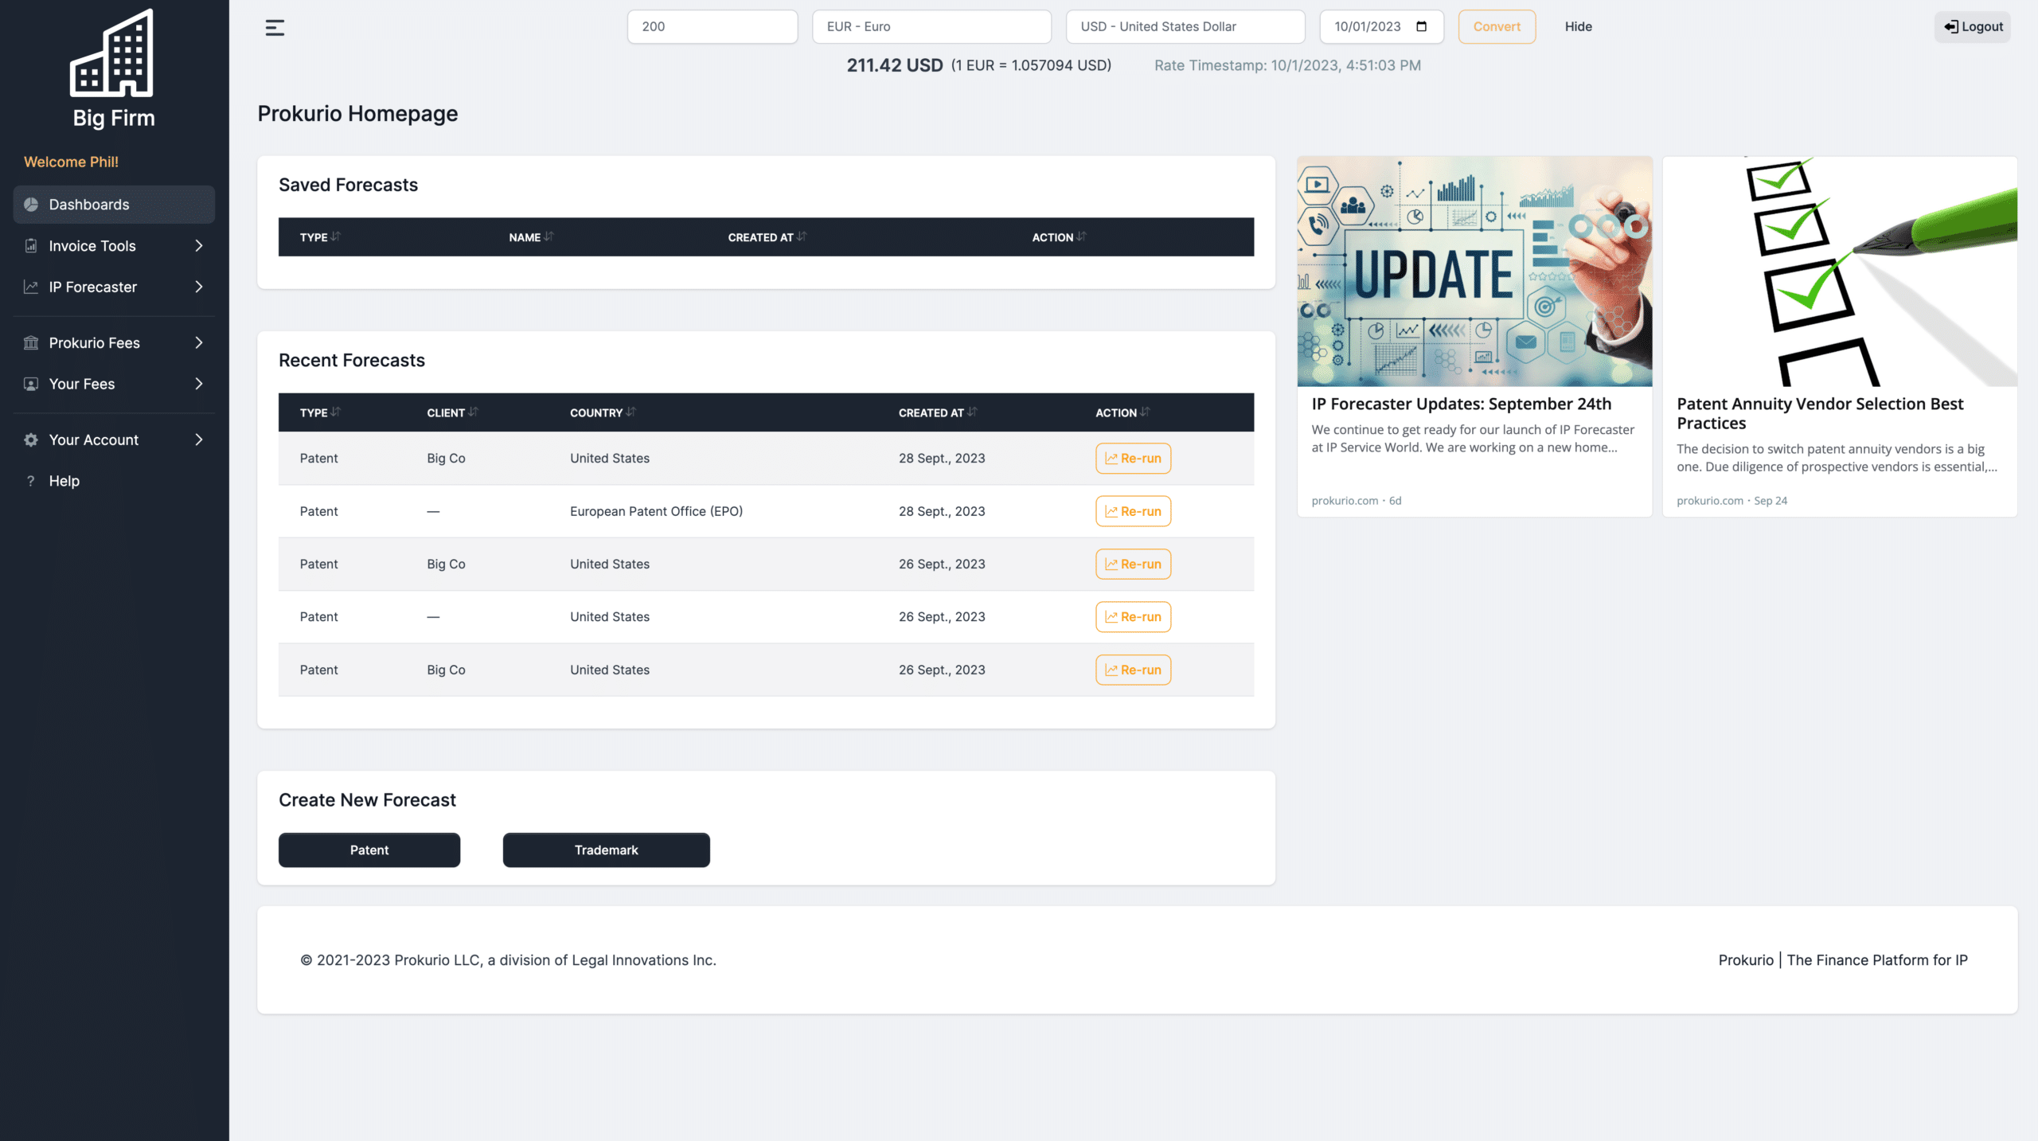2038x1141 pixels.
Task: Open the EUR - Euro currency dropdown
Action: 931,27
